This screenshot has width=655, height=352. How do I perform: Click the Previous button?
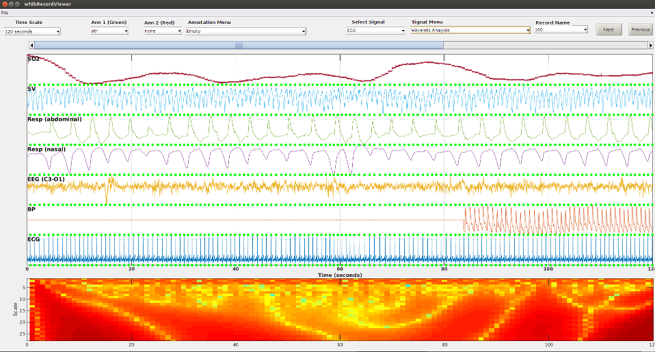(x=641, y=29)
